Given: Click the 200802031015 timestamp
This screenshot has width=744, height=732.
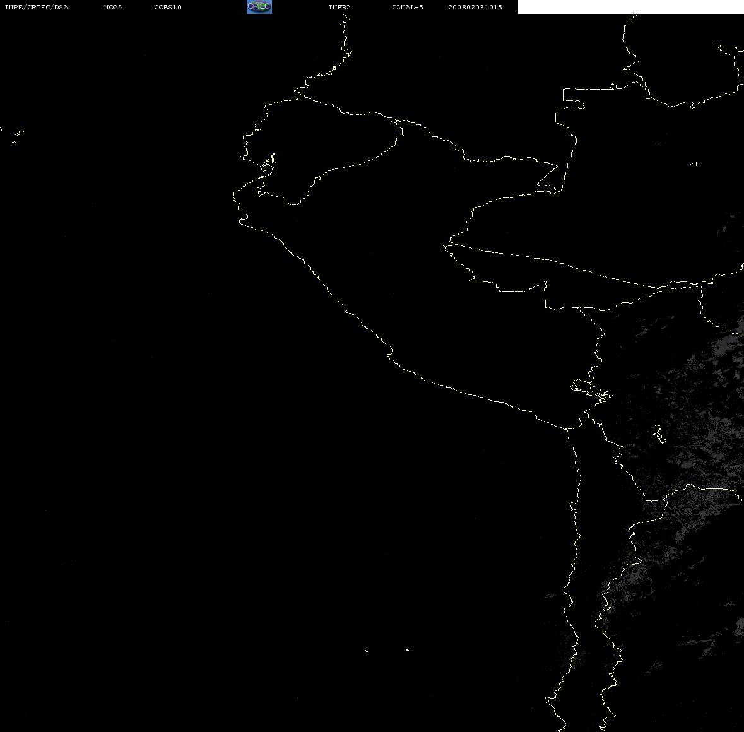Looking at the screenshot, I should click(x=475, y=7).
